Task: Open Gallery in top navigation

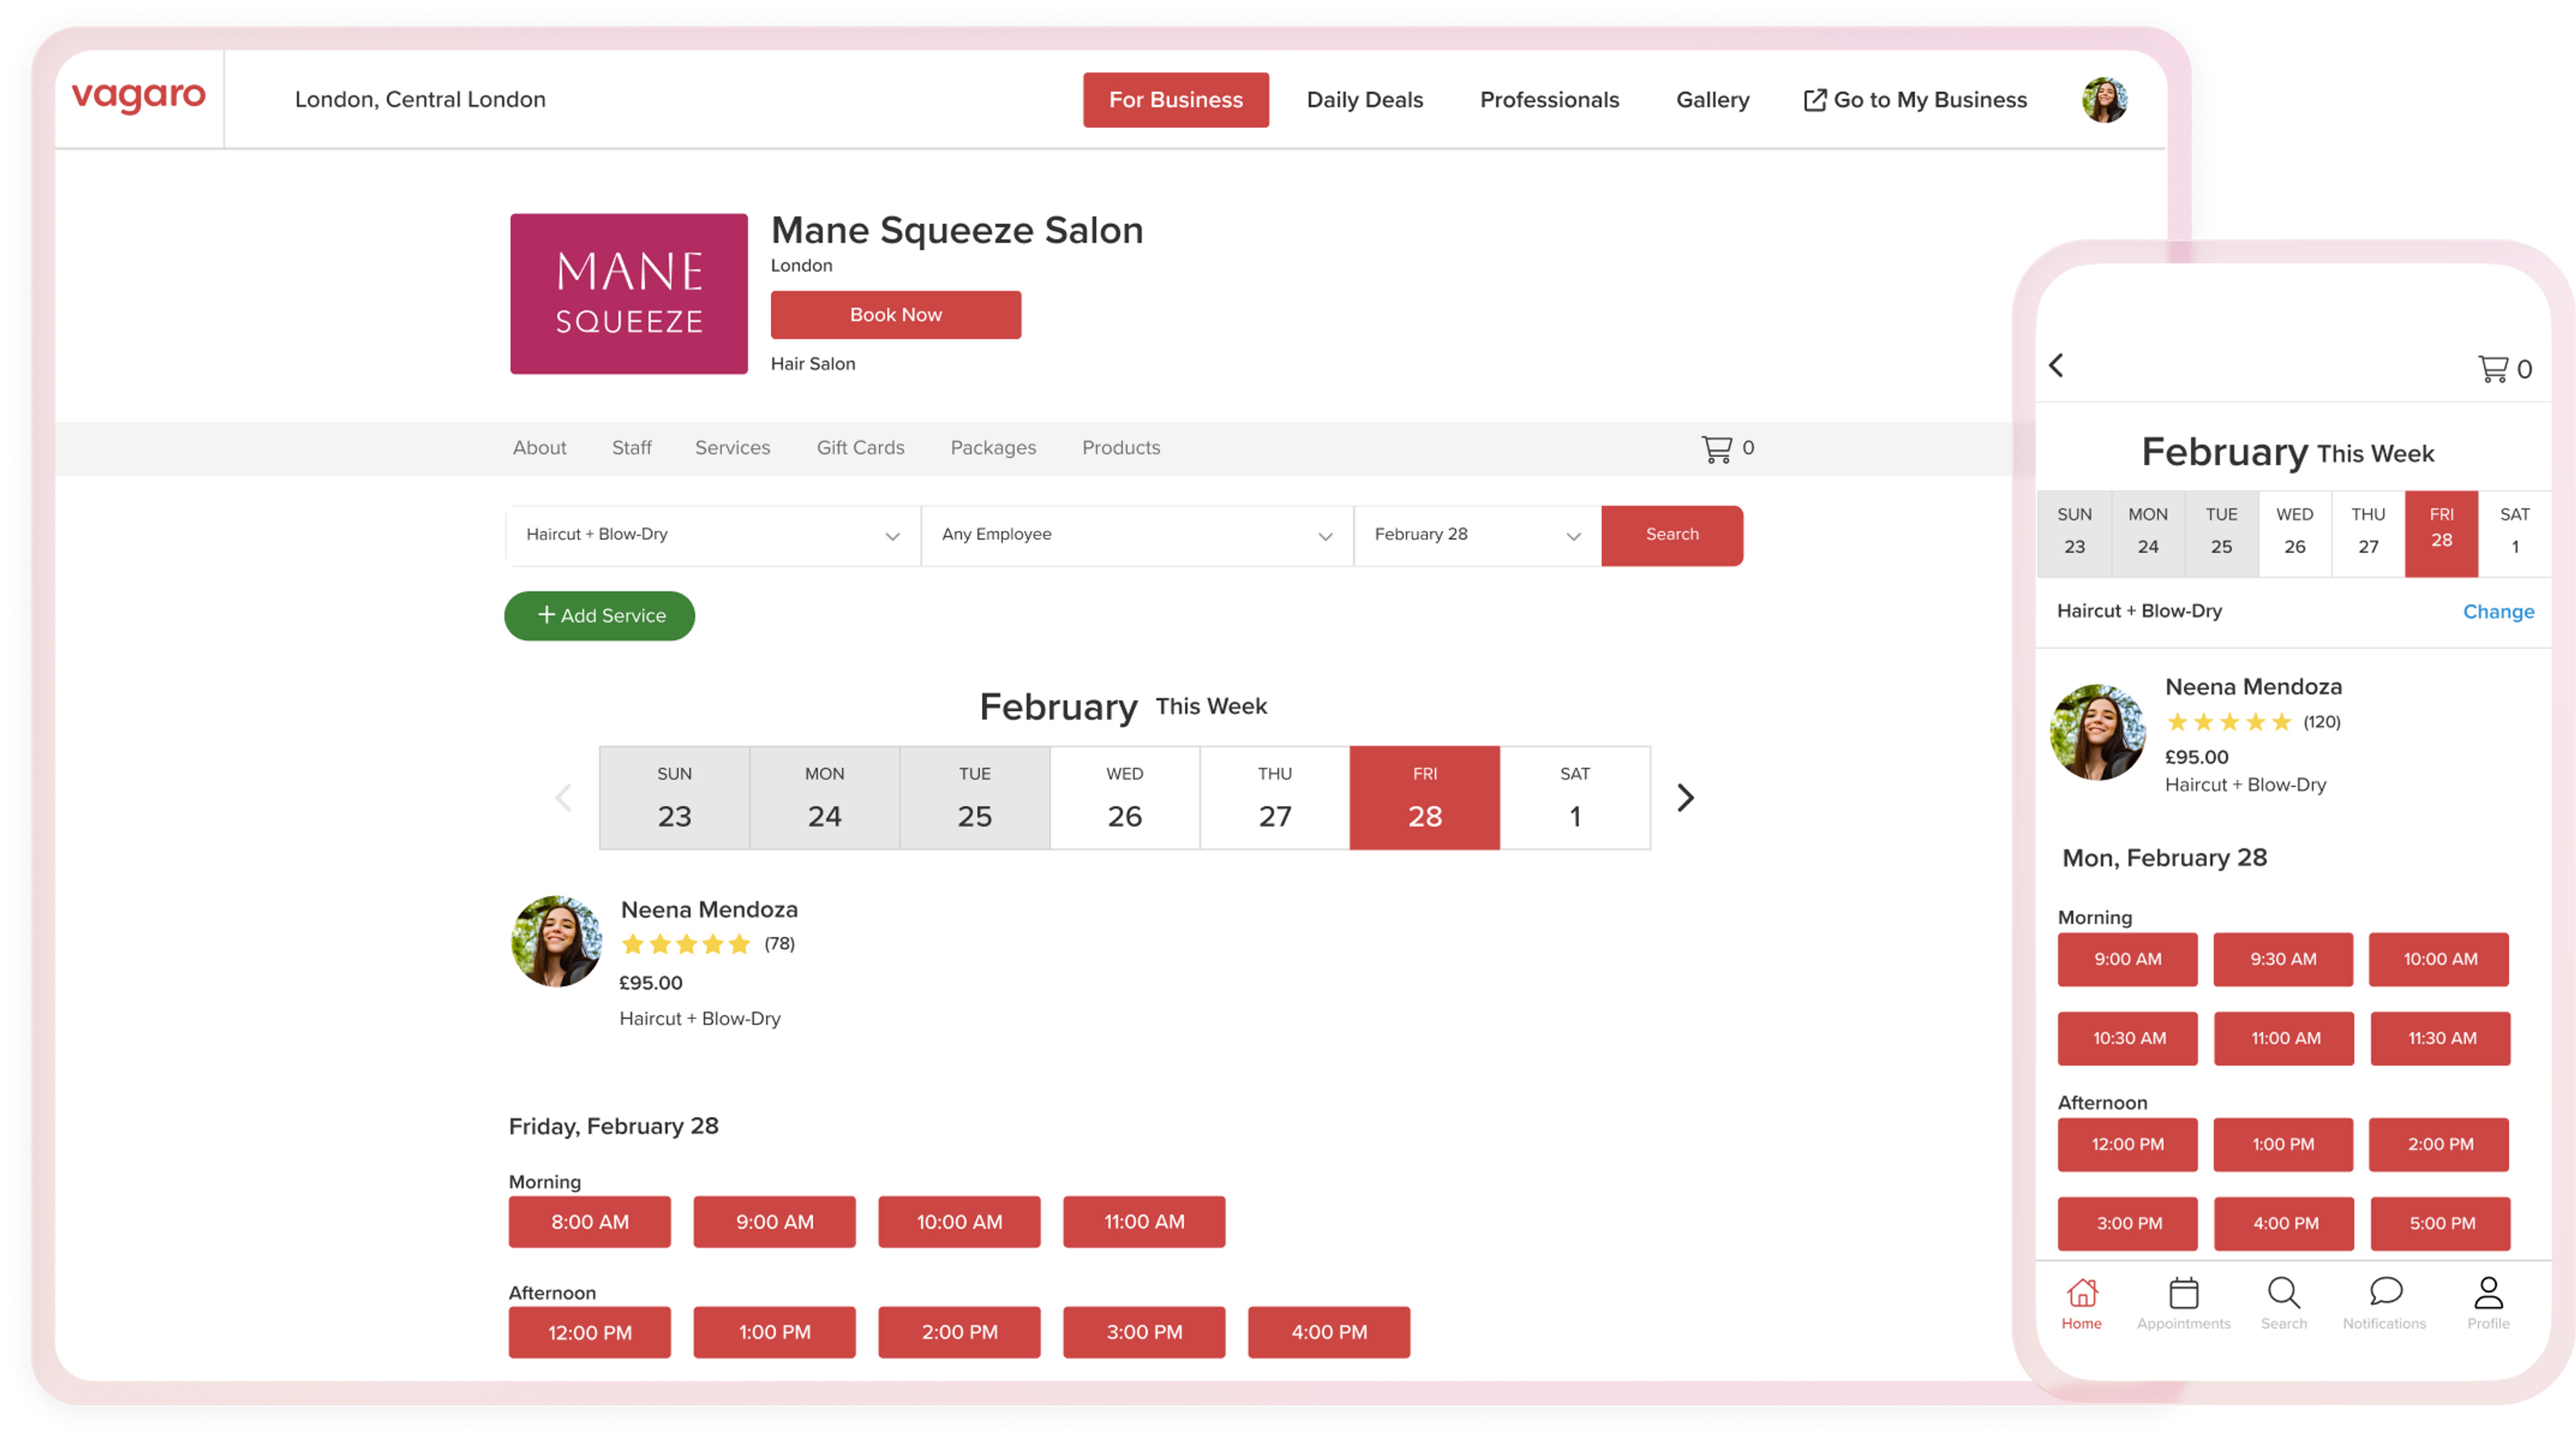Action: coord(1713,100)
